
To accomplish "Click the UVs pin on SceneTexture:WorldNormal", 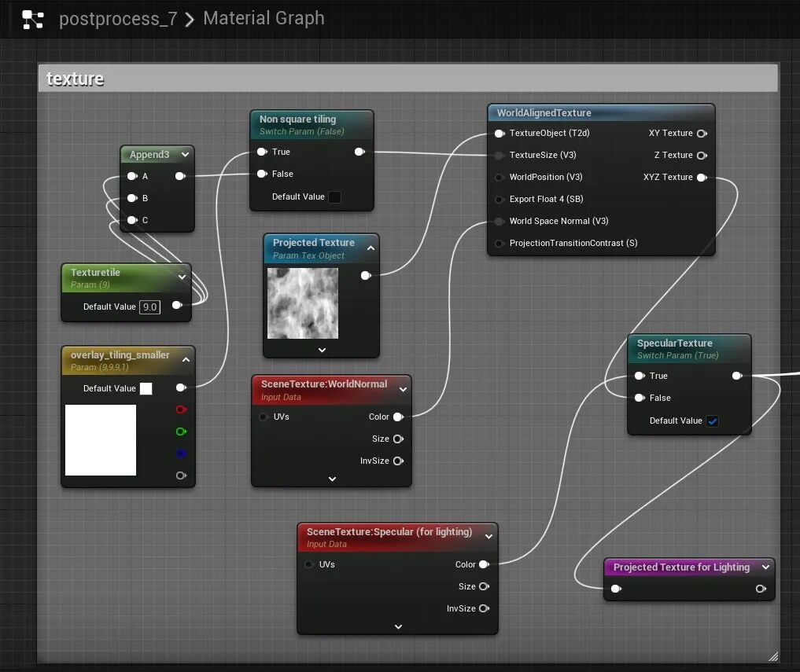I will click(x=264, y=417).
